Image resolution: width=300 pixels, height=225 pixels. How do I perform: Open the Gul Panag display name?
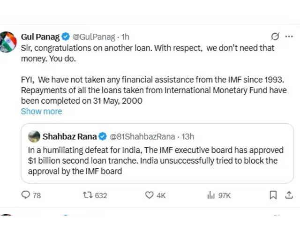tap(40, 37)
